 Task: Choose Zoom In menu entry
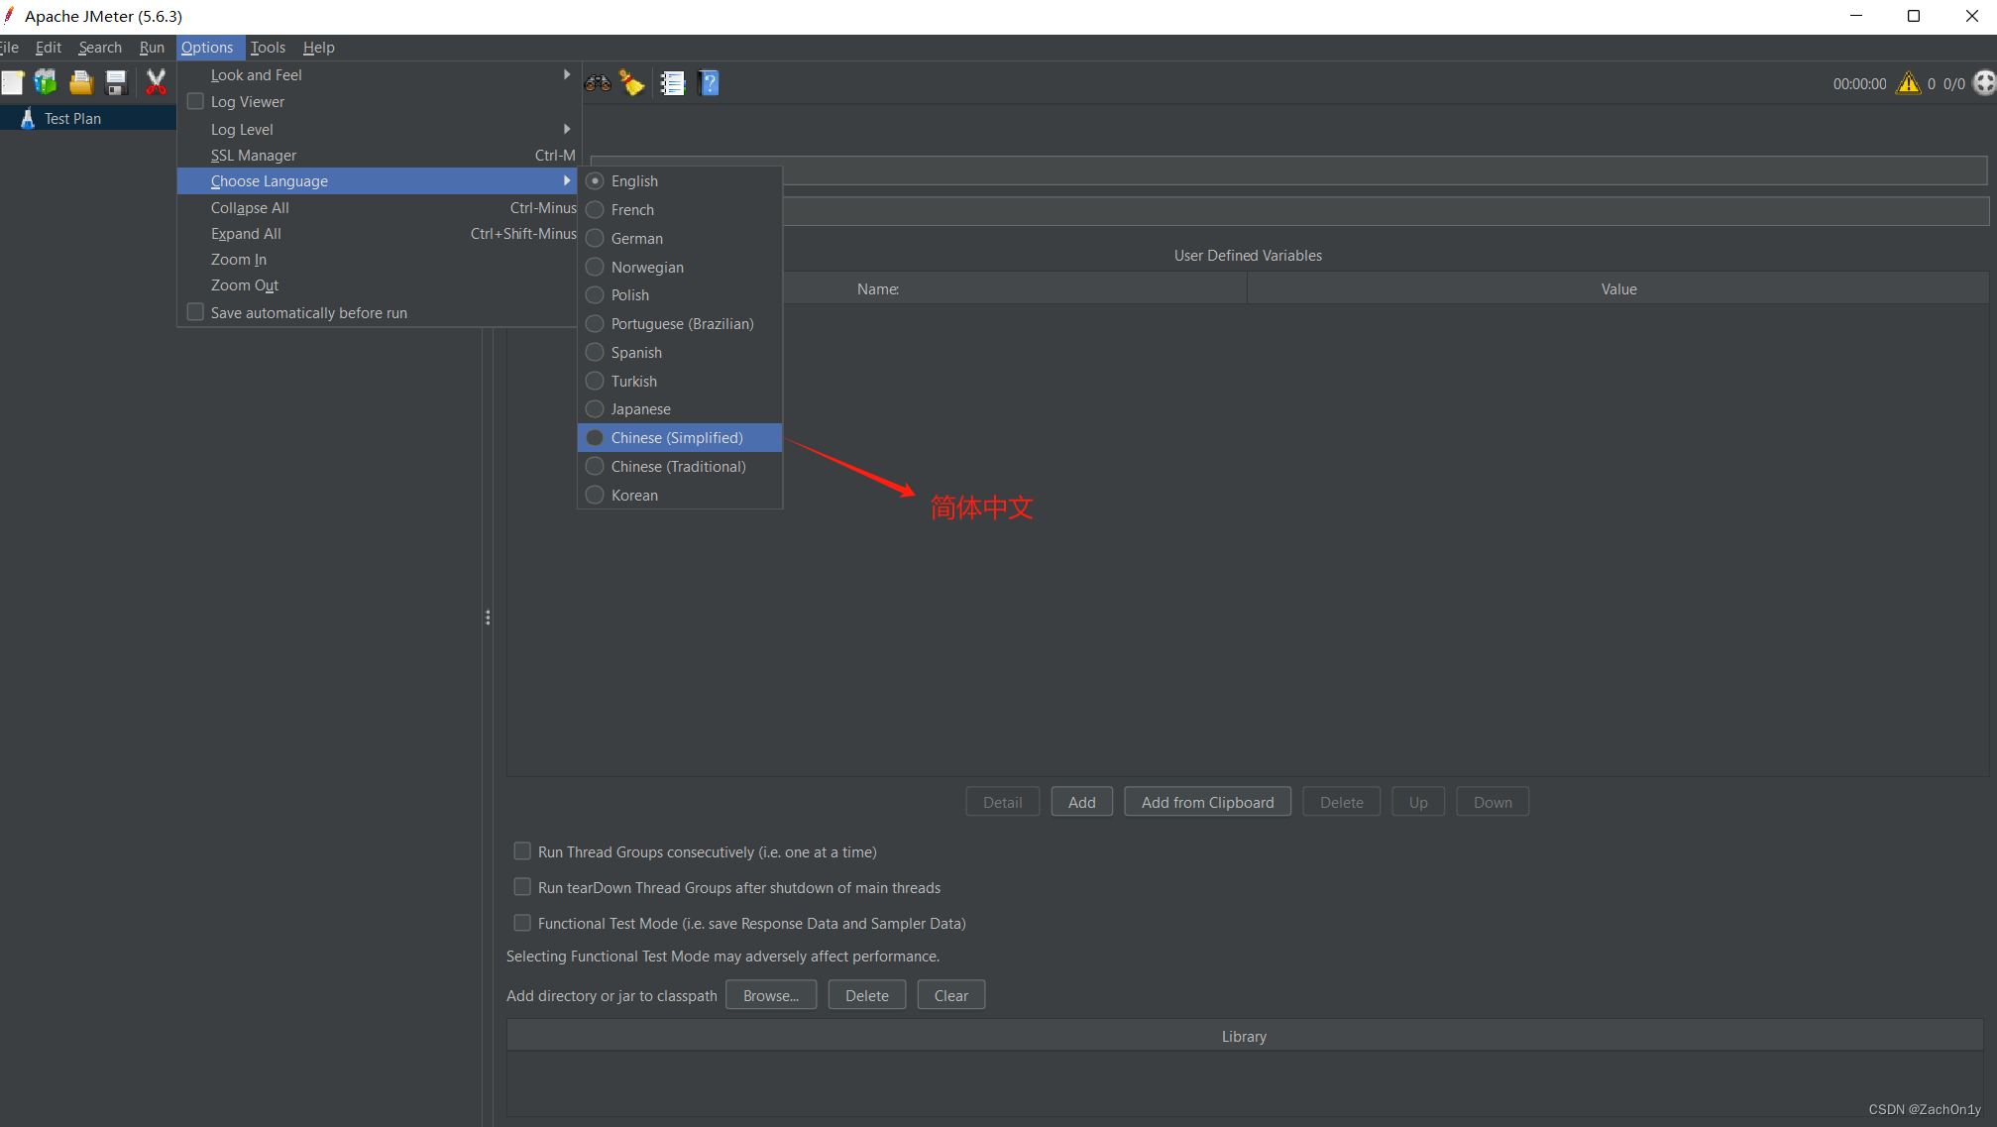coord(379,259)
